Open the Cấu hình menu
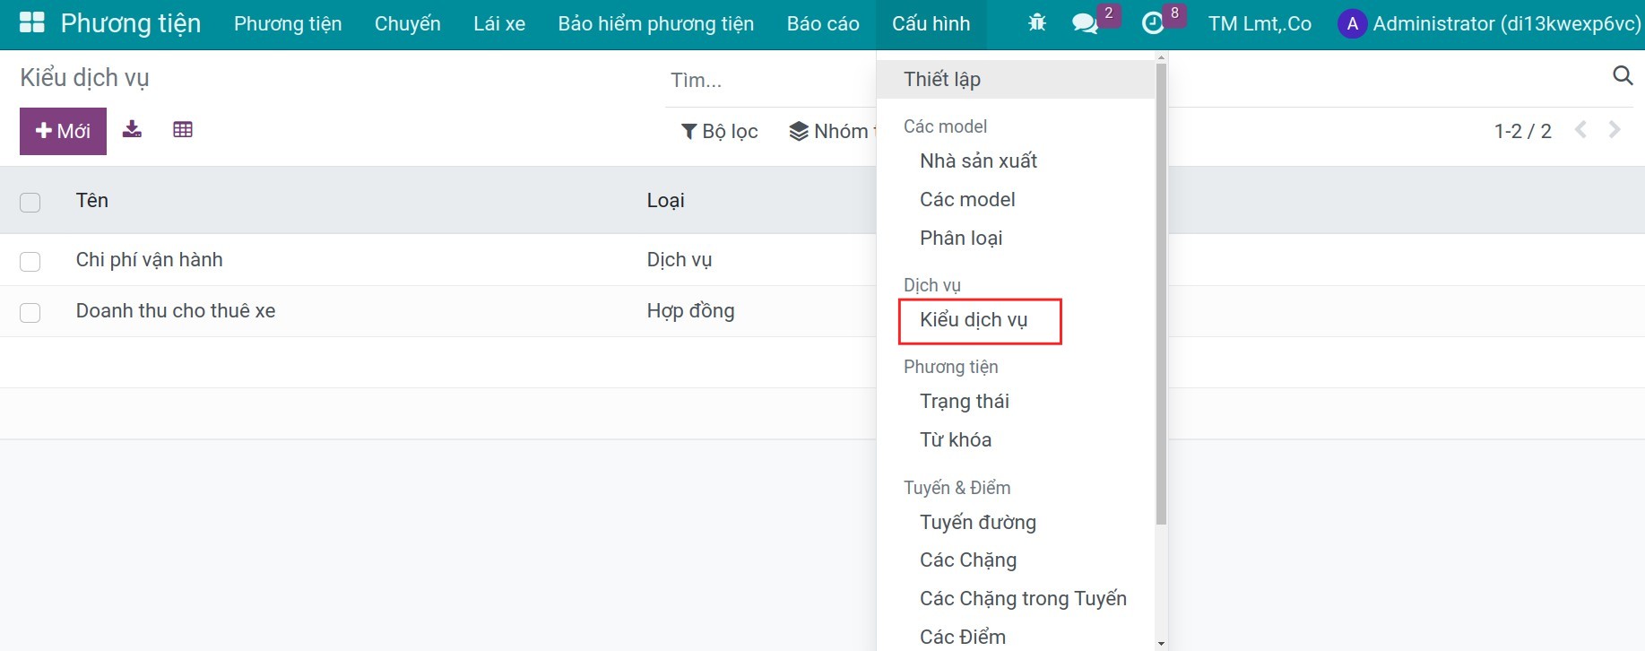The image size is (1645, 651). click(931, 23)
